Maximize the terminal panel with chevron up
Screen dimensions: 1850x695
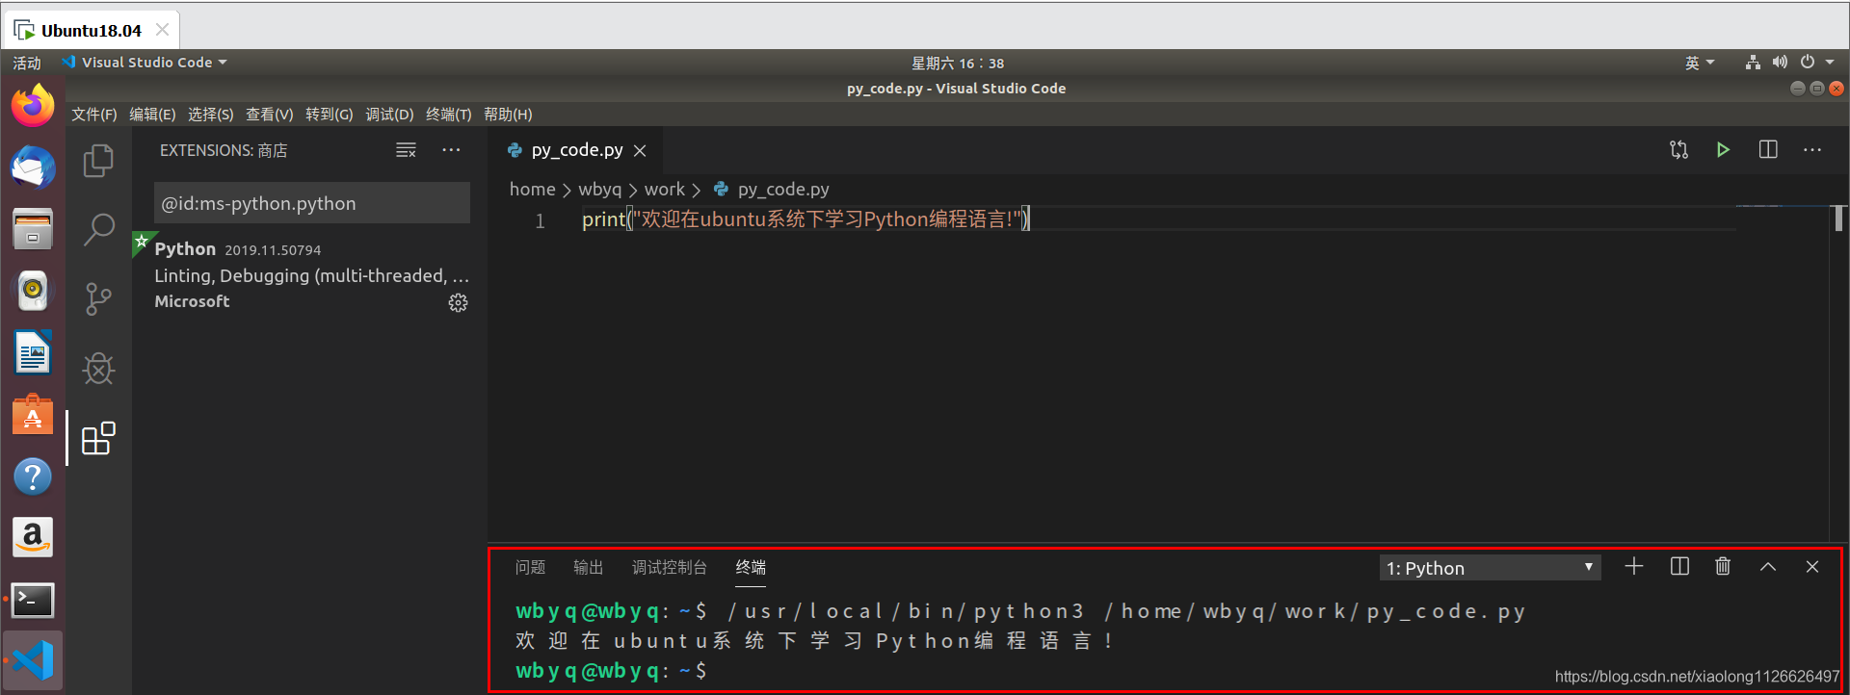pos(1768,567)
